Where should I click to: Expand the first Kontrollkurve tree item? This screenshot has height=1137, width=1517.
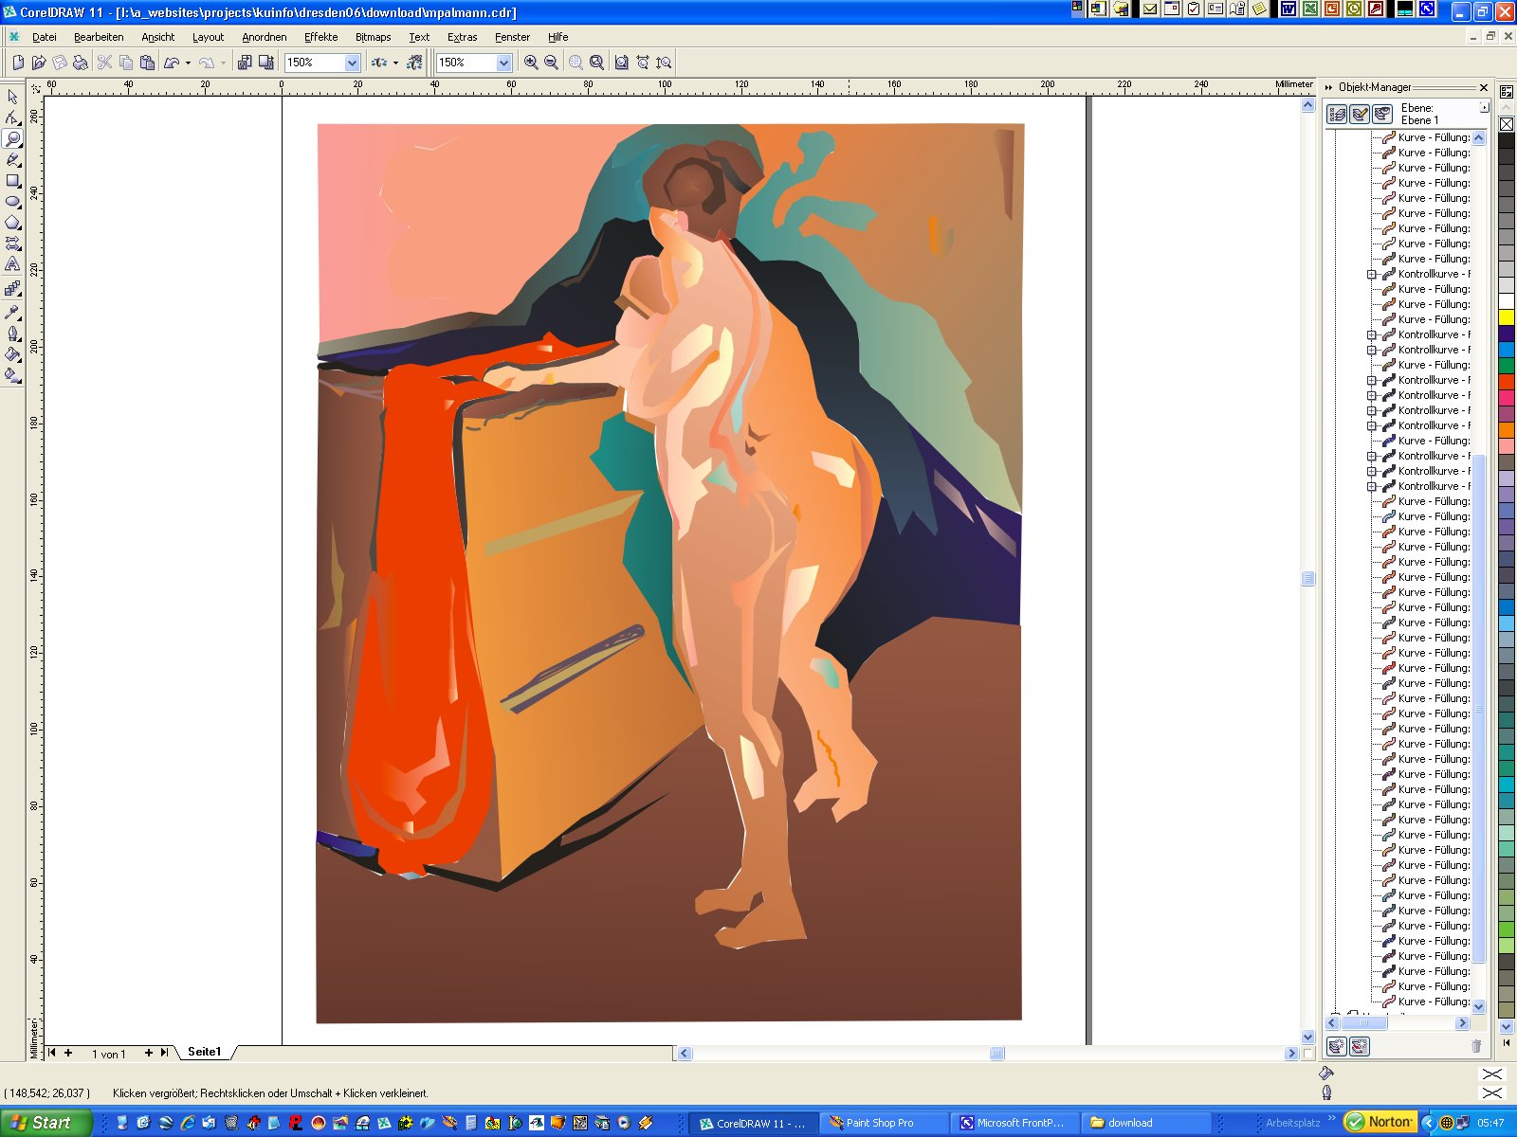[x=1371, y=274]
